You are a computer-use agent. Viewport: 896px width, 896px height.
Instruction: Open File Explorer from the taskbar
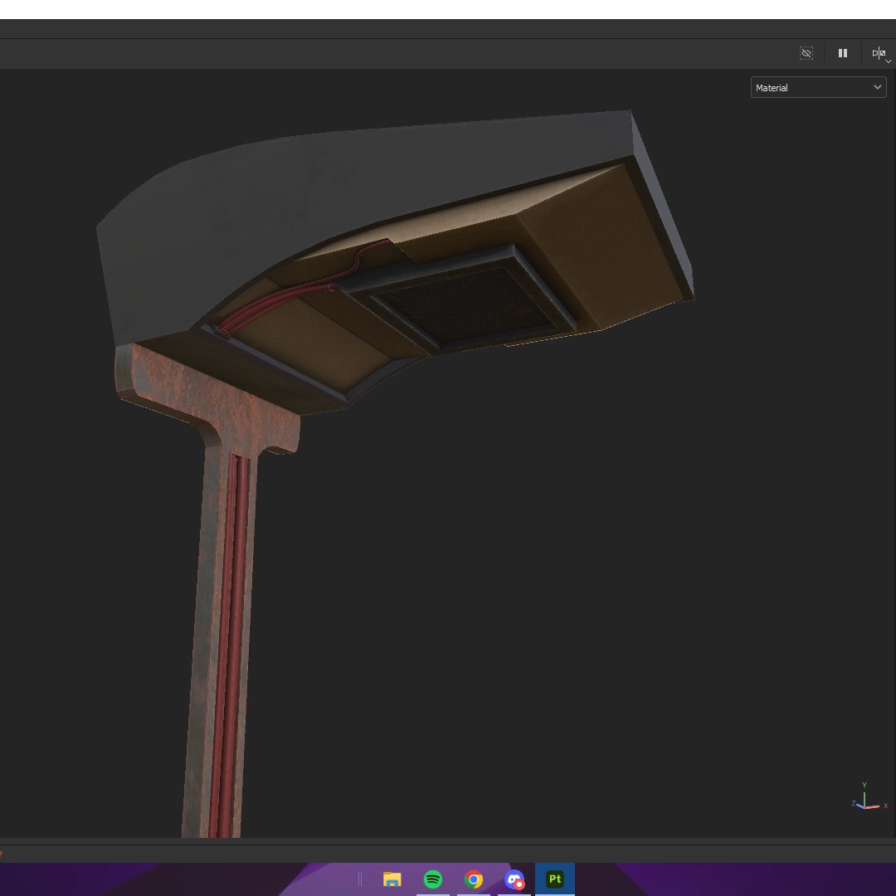click(392, 879)
